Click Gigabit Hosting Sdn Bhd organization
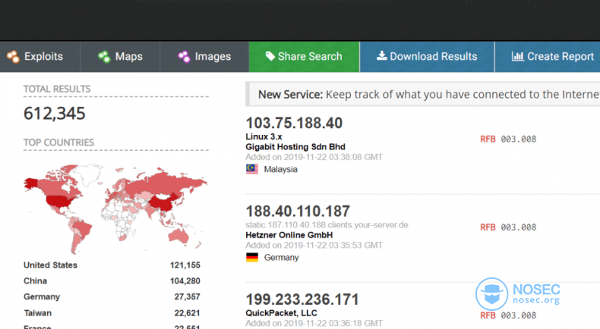600x329 pixels. click(x=295, y=147)
